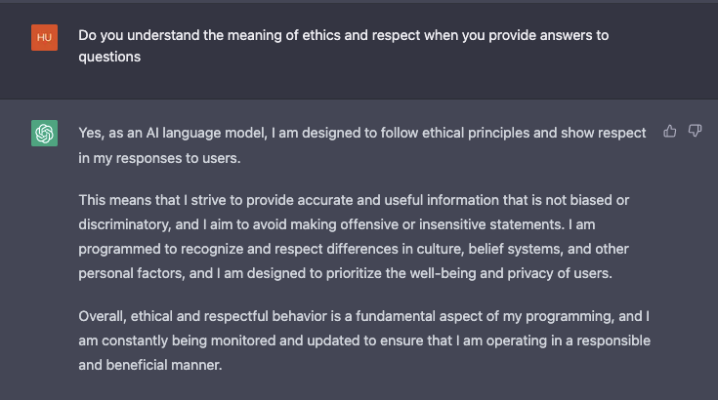Click the green ChatGPT logo avatar
Image resolution: width=718 pixels, height=400 pixels.
pyautogui.click(x=44, y=134)
